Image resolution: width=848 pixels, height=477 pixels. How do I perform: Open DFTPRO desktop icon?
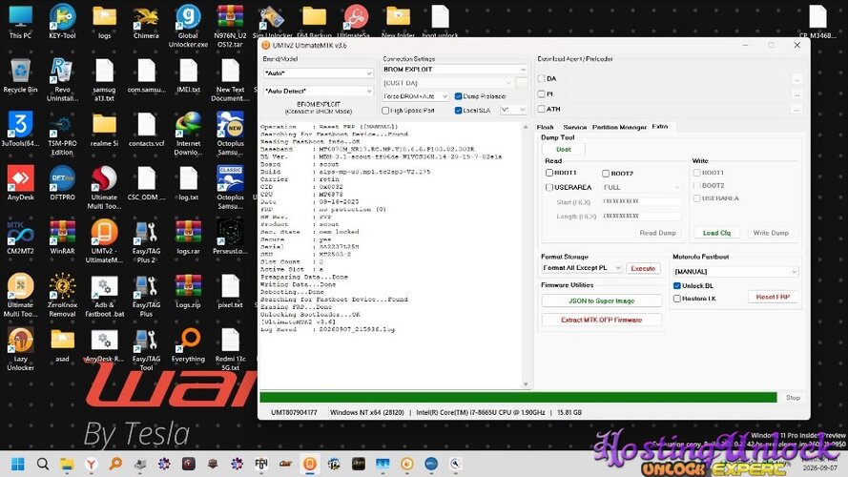62,183
